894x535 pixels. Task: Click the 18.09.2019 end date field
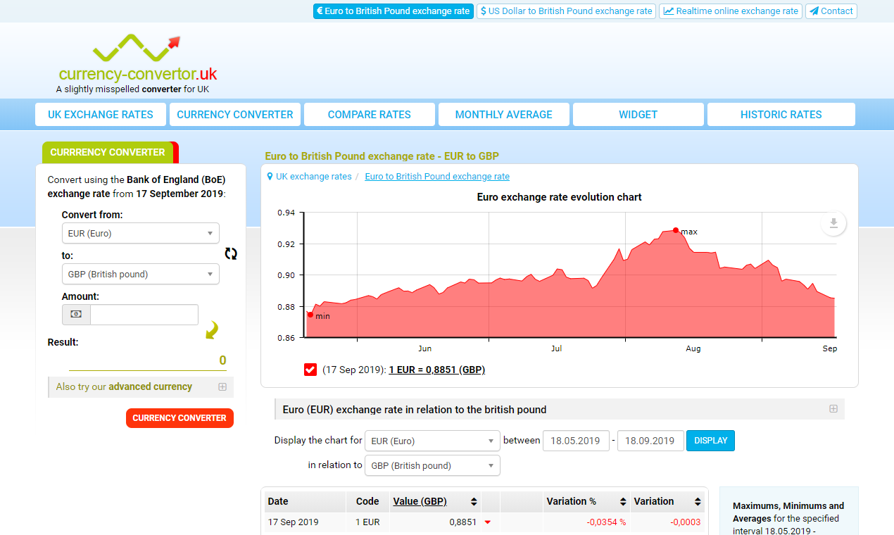(650, 440)
